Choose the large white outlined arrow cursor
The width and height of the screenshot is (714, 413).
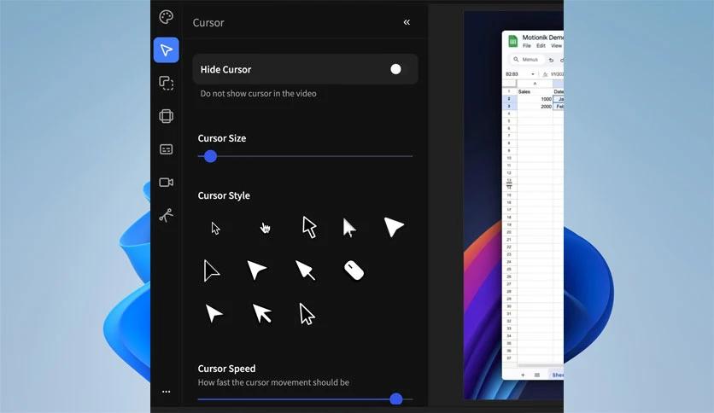pos(309,227)
